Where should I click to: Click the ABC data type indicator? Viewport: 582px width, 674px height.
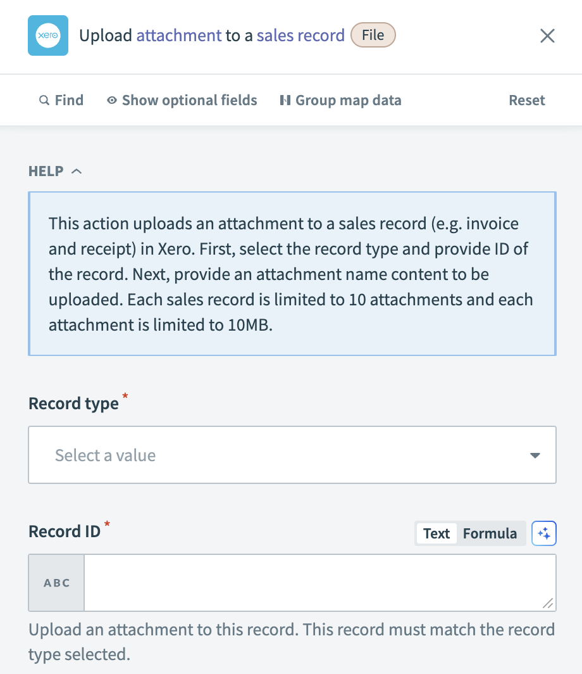[56, 582]
